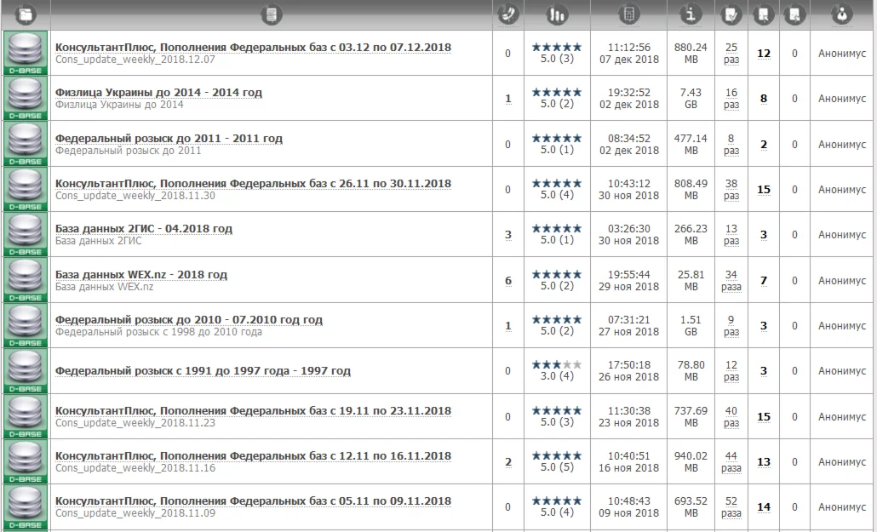Click the 5.0 (5) star rating
Image resolution: width=877 pixels, height=532 pixels.
click(x=557, y=461)
